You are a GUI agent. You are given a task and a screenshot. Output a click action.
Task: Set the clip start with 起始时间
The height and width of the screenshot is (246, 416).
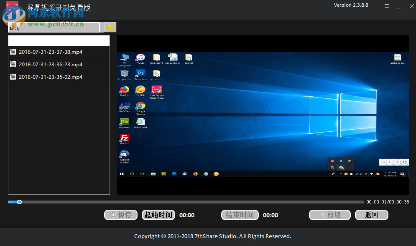click(x=158, y=215)
